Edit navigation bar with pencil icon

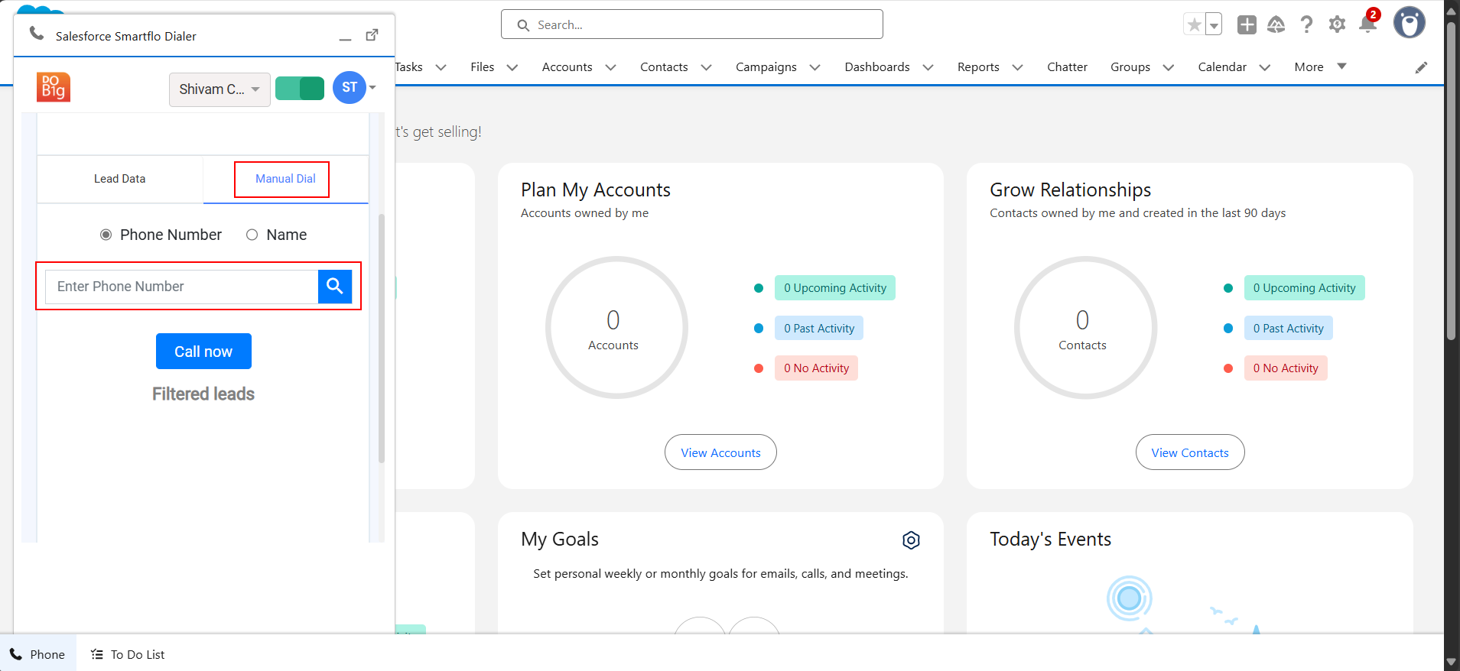(x=1421, y=67)
